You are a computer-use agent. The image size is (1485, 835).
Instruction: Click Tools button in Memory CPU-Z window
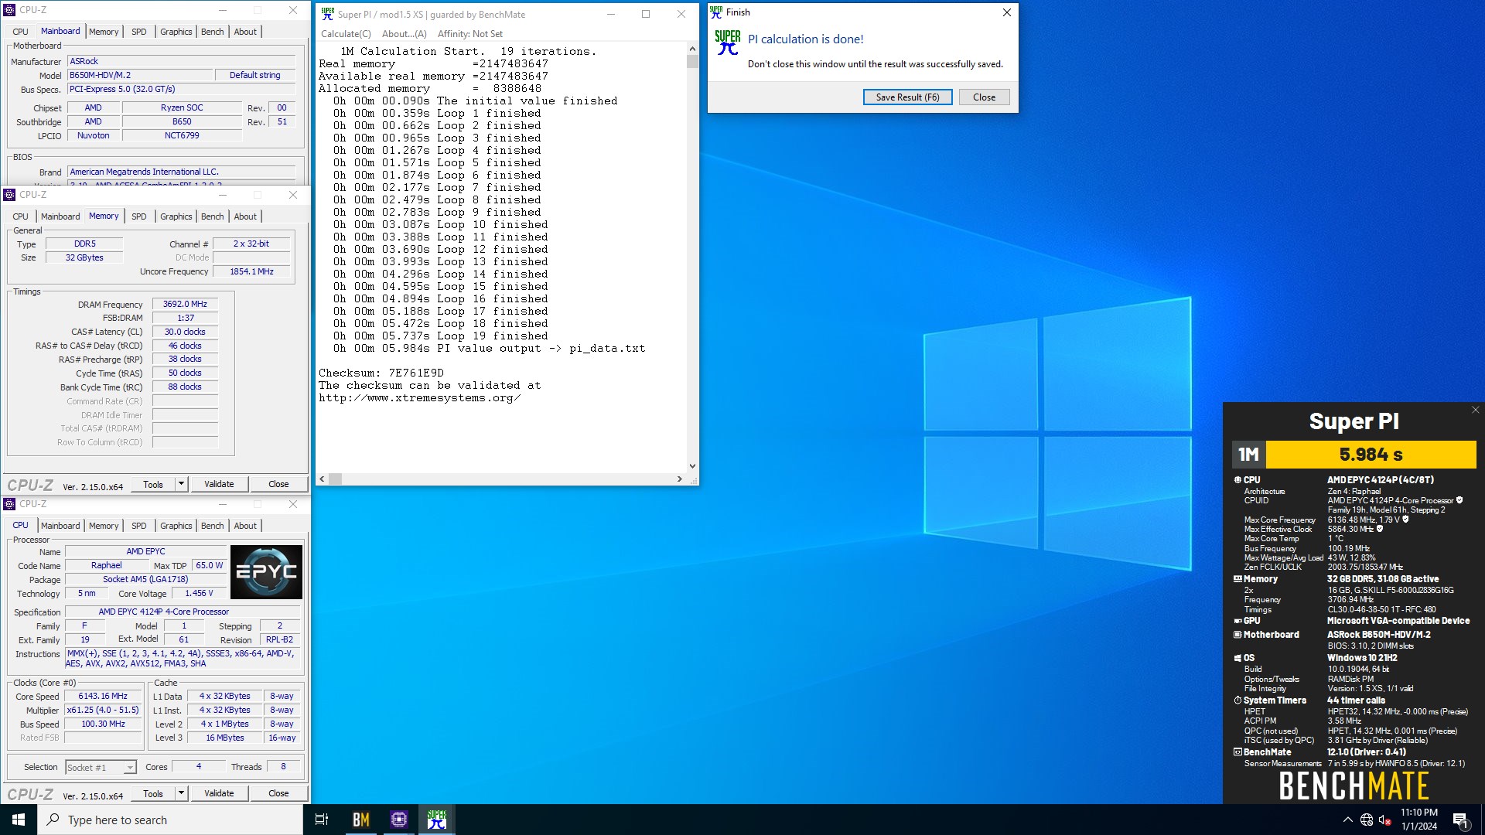pos(153,484)
